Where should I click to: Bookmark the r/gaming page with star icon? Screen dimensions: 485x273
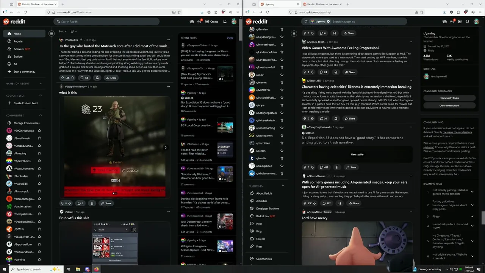pyautogui.click(x=423, y=12)
